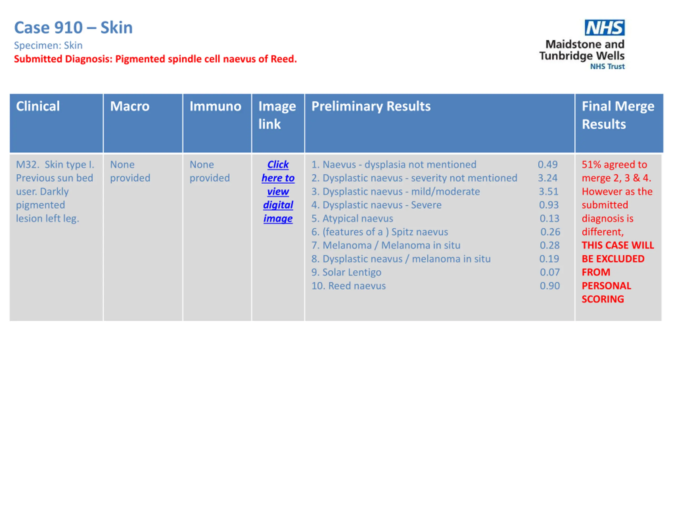The height and width of the screenshot is (505, 673).
Task: Click the score value 3.51
Action: point(549,191)
